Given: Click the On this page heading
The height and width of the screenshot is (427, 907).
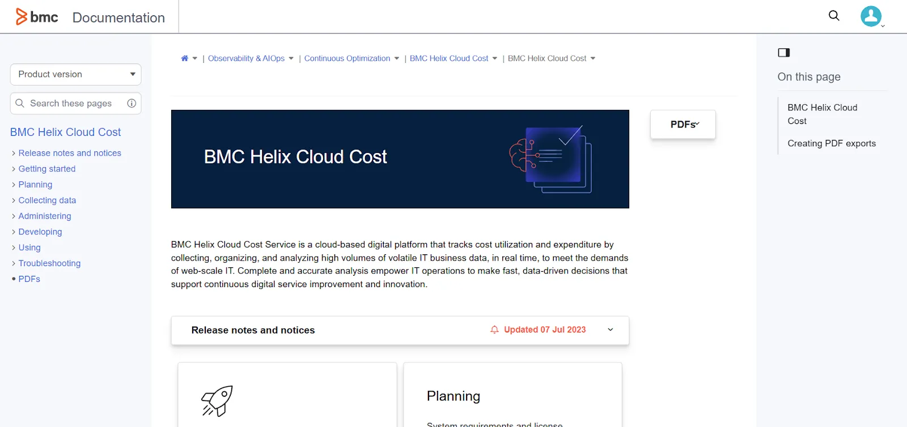Looking at the screenshot, I should [809, 76].
